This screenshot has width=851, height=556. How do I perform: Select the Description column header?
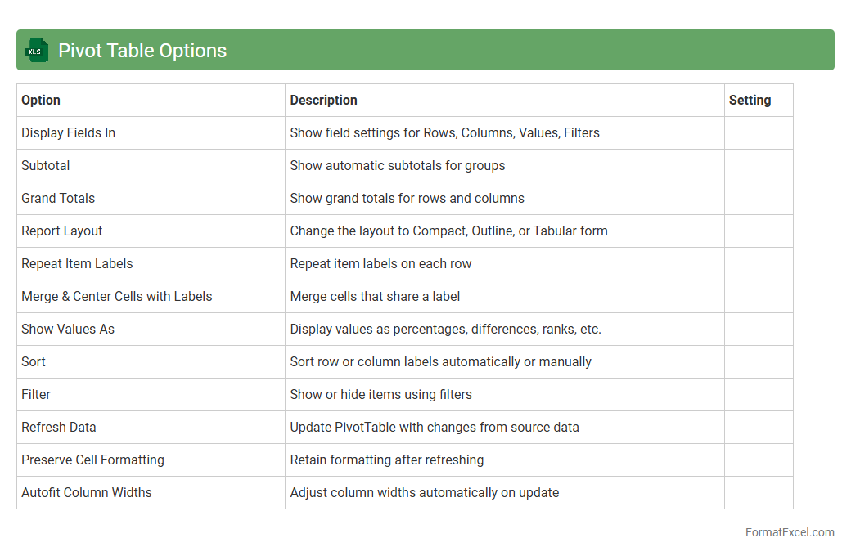coord(324,100)
